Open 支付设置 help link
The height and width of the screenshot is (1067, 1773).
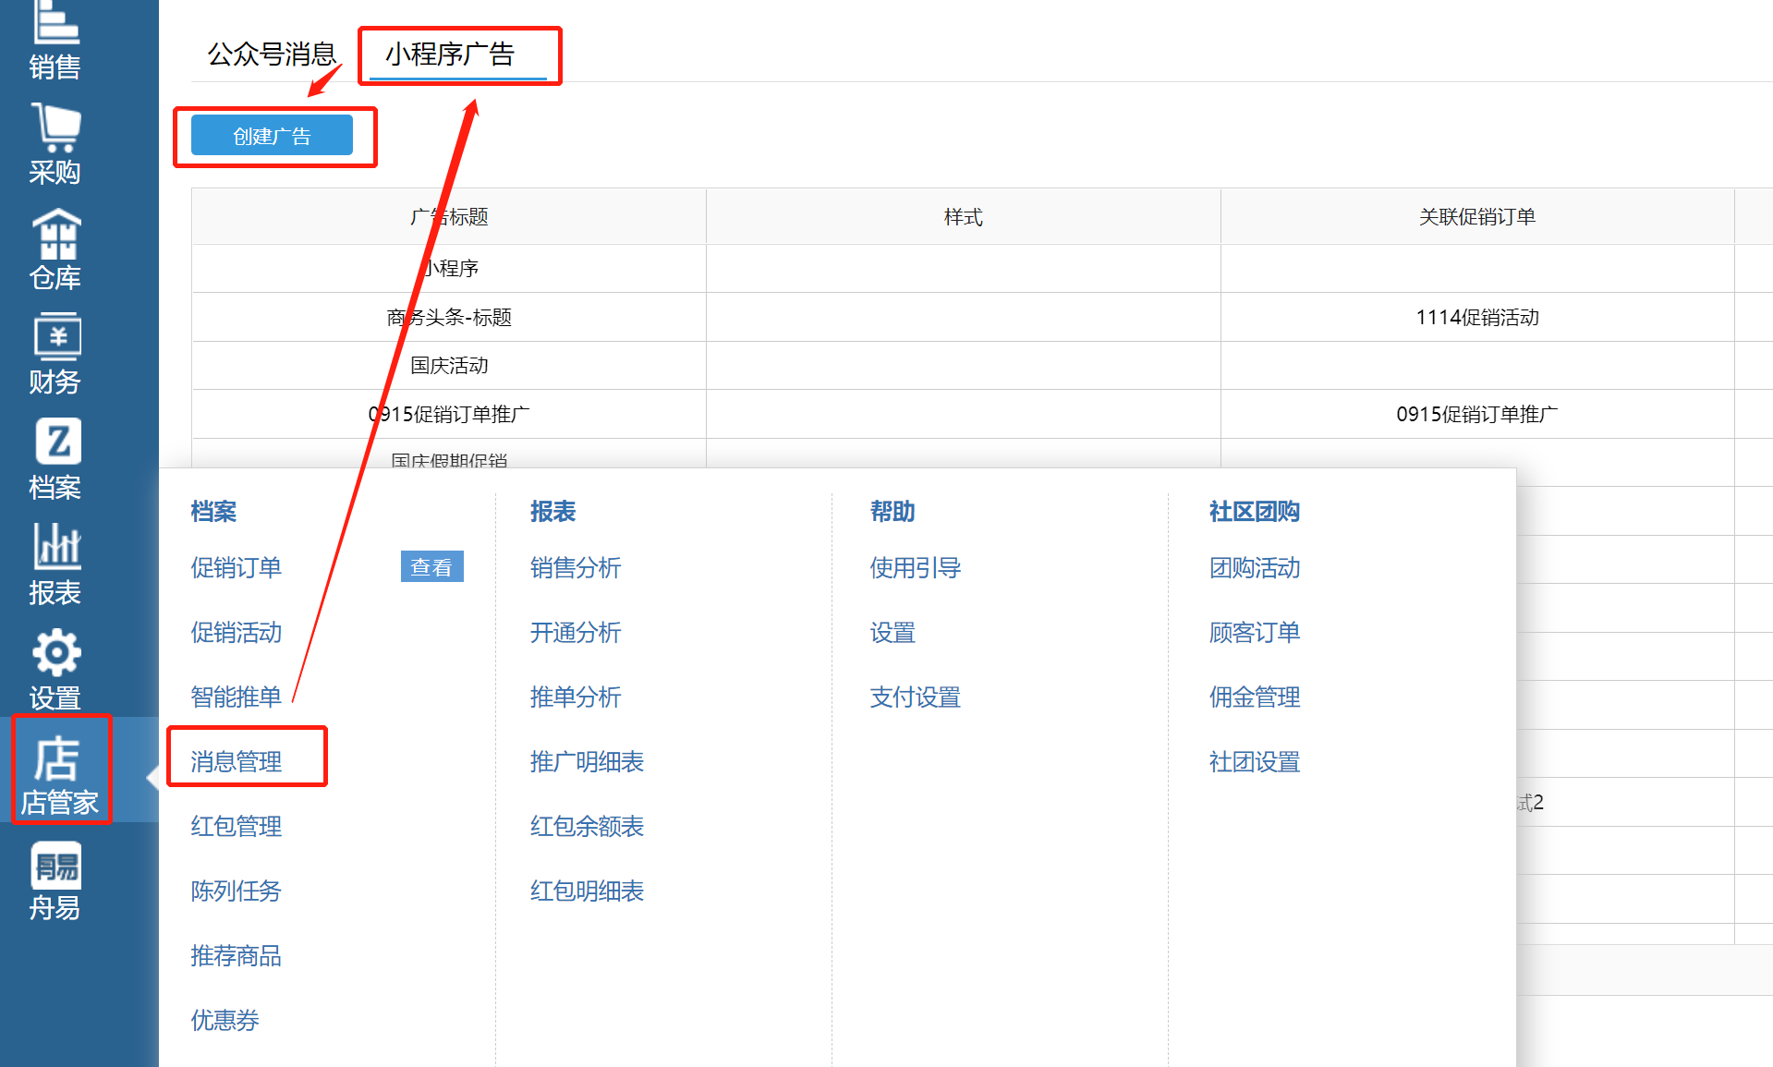[x=916, y=697]
